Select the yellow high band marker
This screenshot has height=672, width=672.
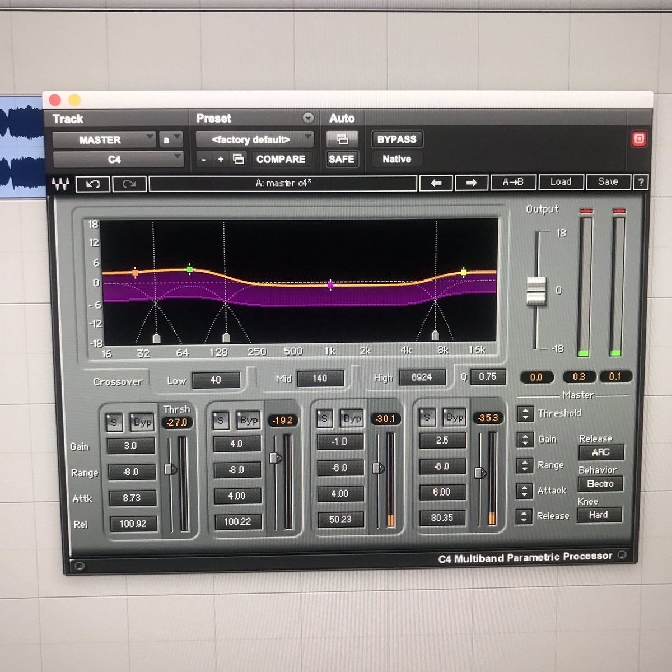click(464, 272)
